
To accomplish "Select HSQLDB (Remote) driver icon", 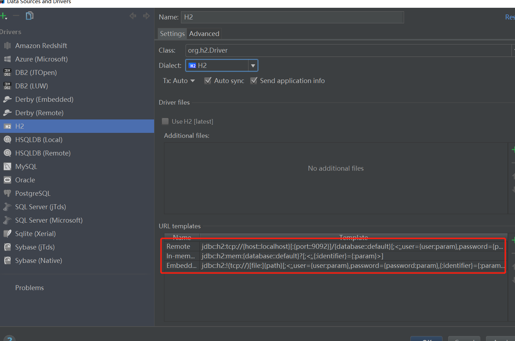I will [x=7, y=153].
